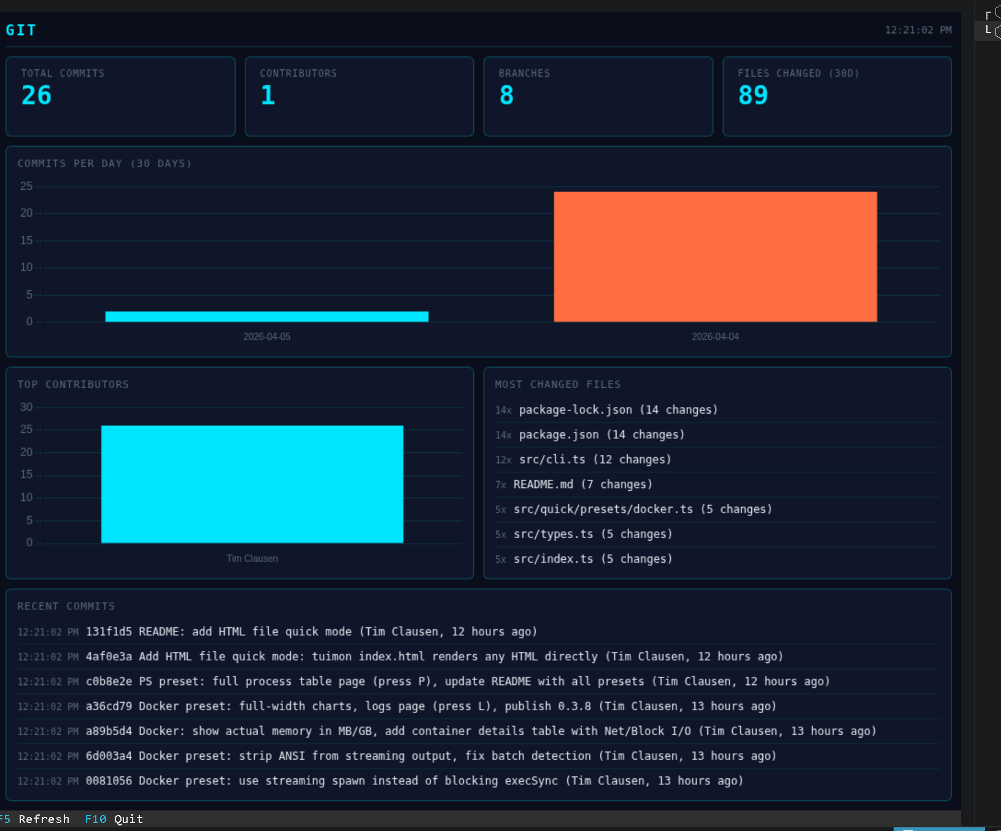Select the cyan bar for 2026-04-05
This screenshot has width=1001, height=831.
[267, 315]
